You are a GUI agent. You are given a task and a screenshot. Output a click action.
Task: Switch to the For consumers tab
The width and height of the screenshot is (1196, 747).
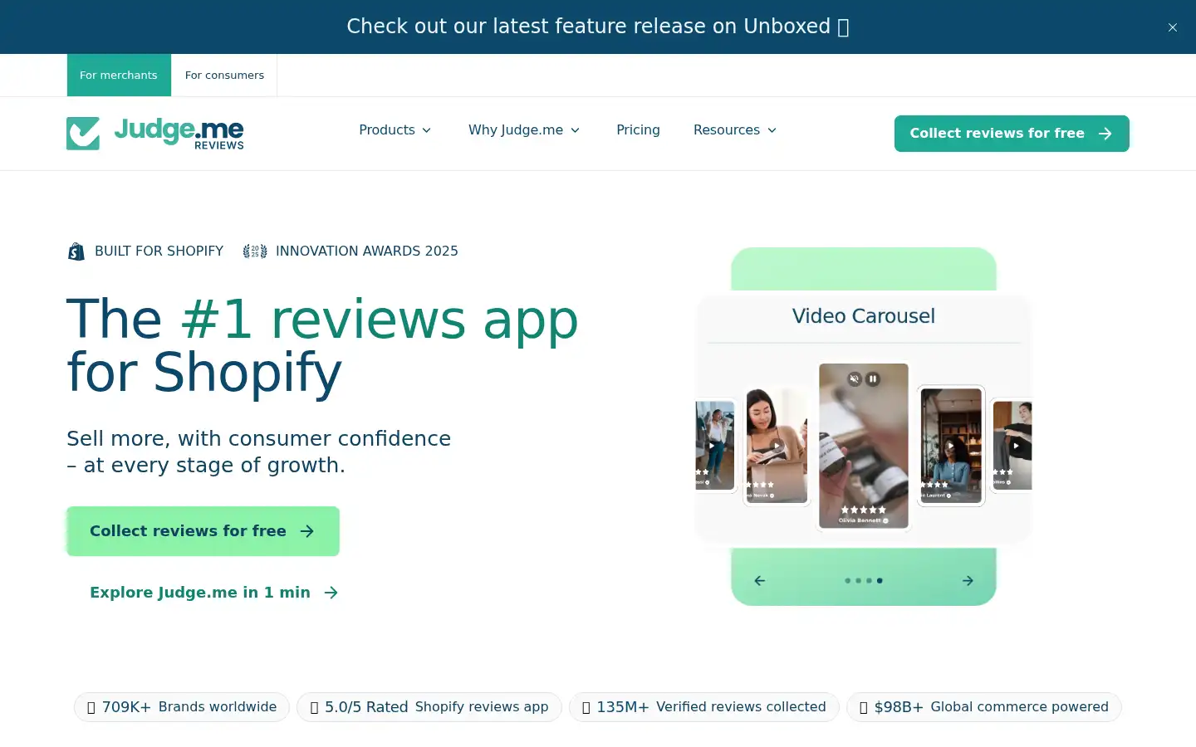pos(224,75)
